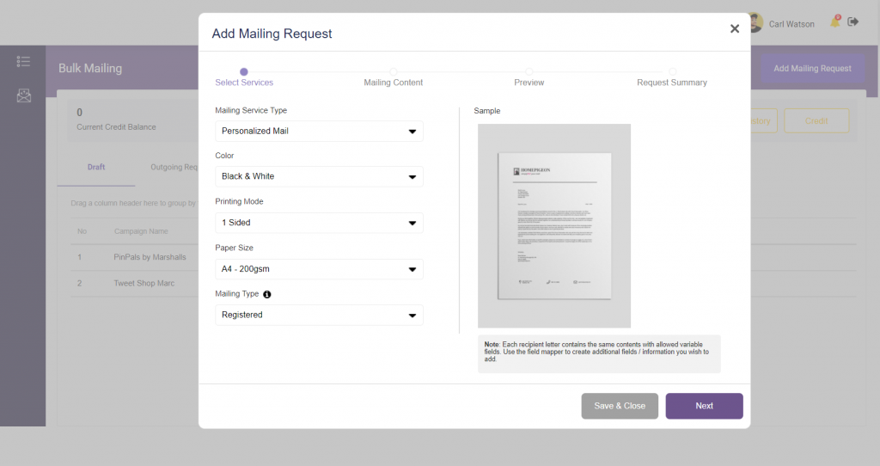The image size is (880, 466).
Task: Open the Printing Mode dropdown
Action: click(x=319, y=223)
